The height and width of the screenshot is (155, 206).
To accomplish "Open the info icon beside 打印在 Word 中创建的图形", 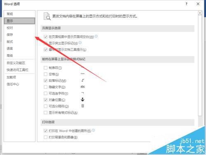I will point(94,130).
